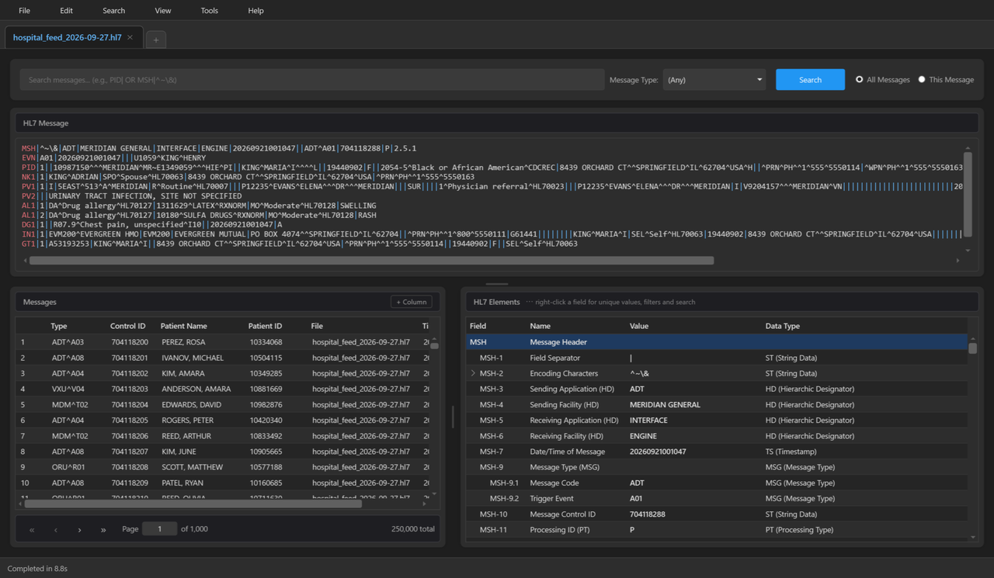Click the blue Search button
The image size is (994, 578).
(810, 79)
